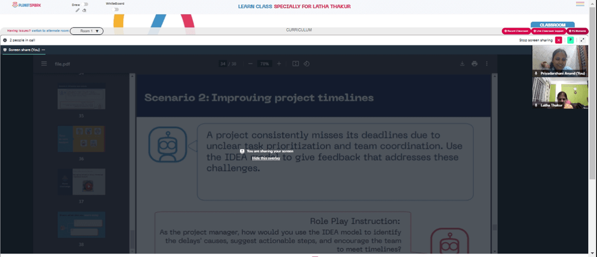This screenshot has height=257, width=597.
Task: Zoom out the PDF with minus
Action: click(x=250, y=64)
